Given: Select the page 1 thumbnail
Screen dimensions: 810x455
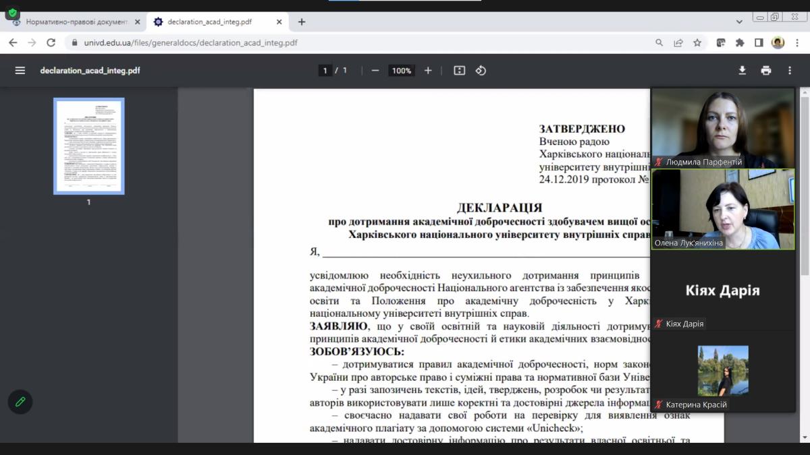Looking at the screenshot, I should coord(88,146).
